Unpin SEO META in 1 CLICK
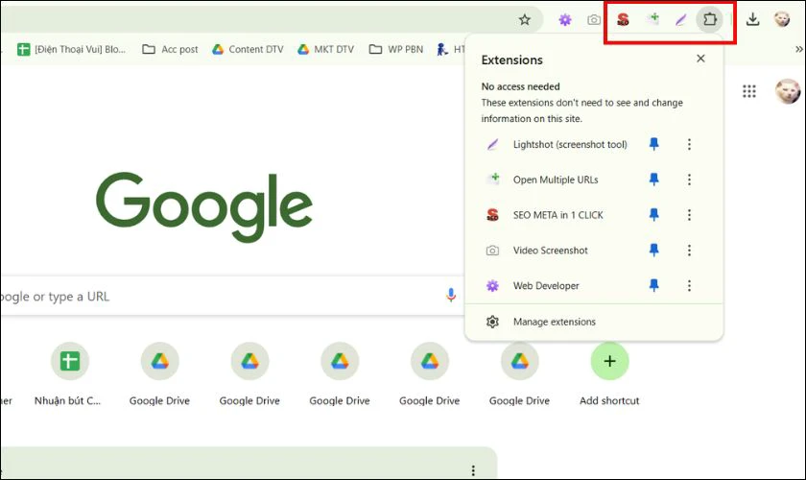Screen dimensions: 806x480 tap(653, 214)
